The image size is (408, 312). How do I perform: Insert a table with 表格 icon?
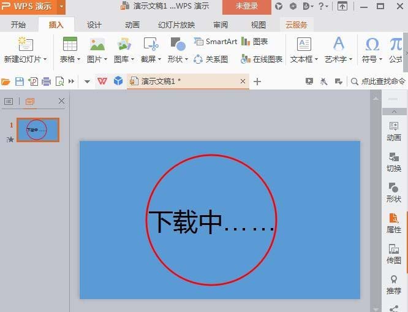[70, 44]
